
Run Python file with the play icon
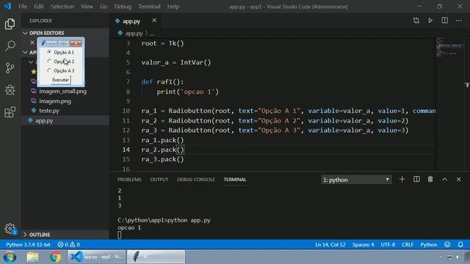430,21
